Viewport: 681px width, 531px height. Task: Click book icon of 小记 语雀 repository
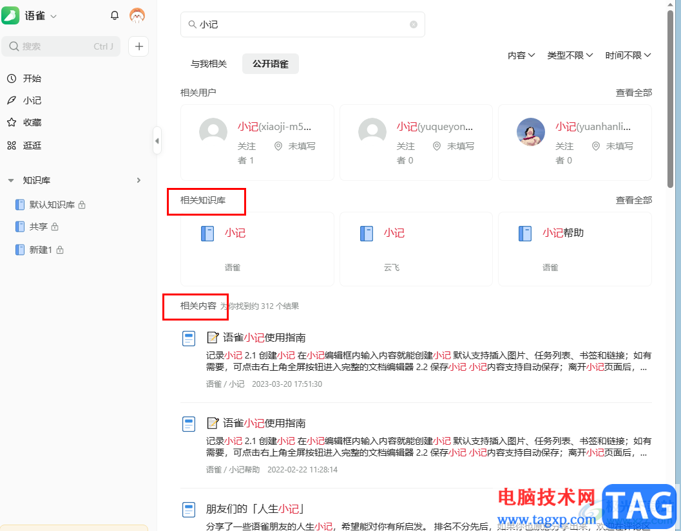point(207,234)
